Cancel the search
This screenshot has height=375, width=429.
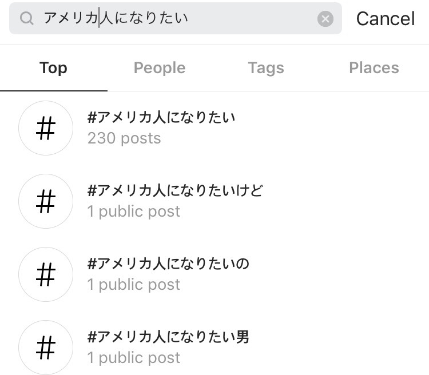(386, 19)
